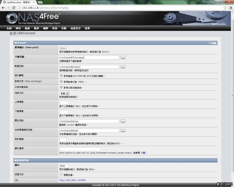
Task: Open the http://192.168.1.14:9091 link
Action: (x=72, y=180)
